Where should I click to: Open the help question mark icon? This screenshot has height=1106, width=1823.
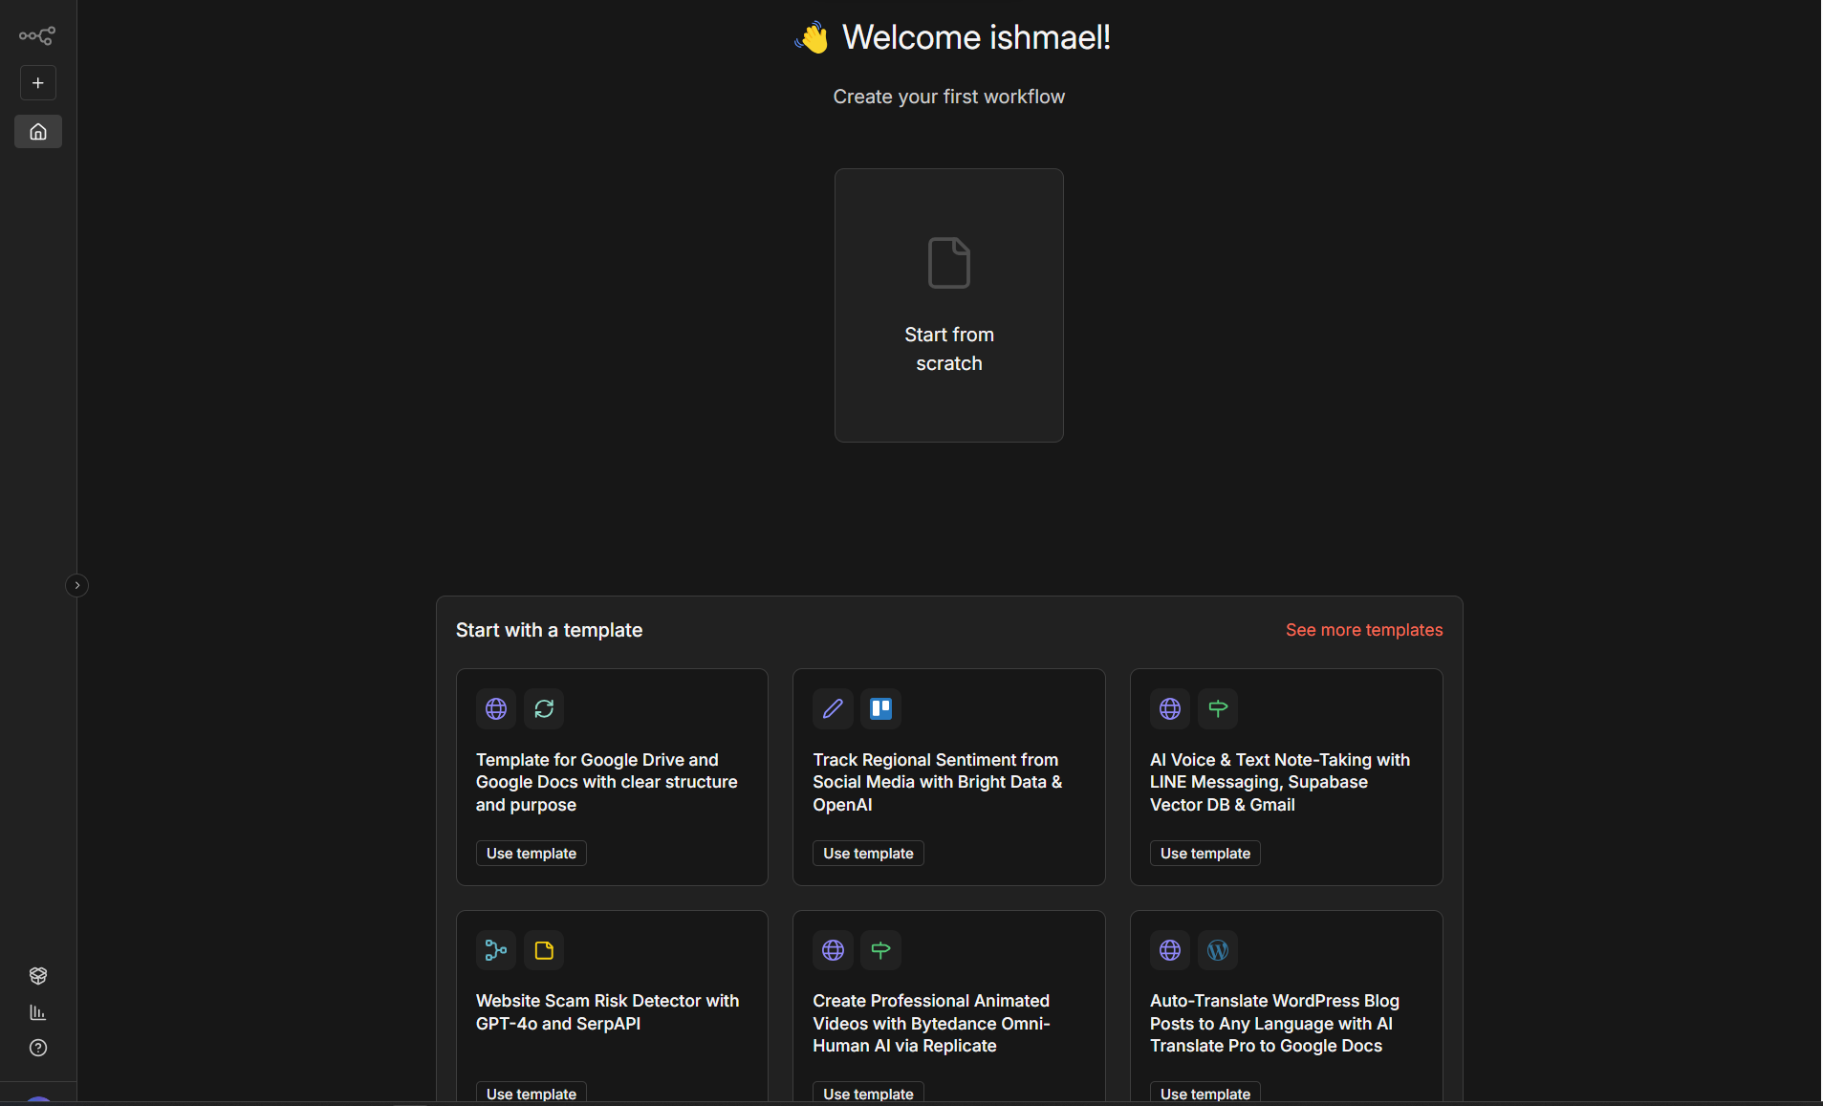pyautogui.click(x=38, y=1048)
